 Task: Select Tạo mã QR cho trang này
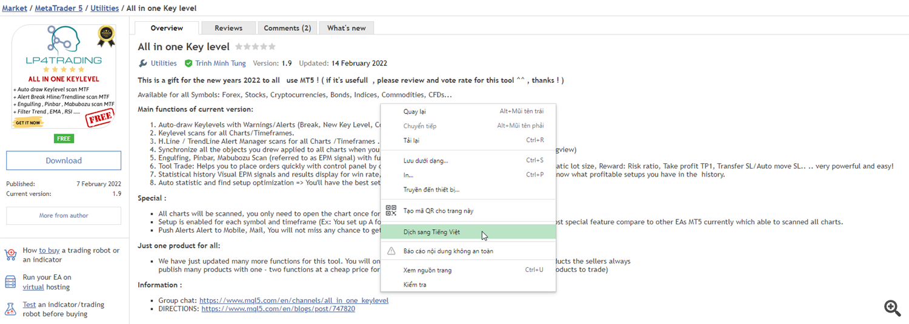[468, 211]
